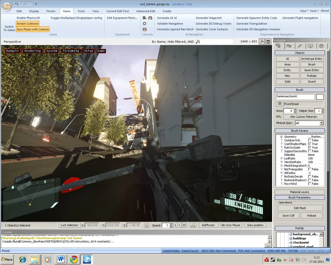This screenshot has height=265, width=331.
Task: Switch to the Terrain ribbon tab
Action: tap(51, 11)
